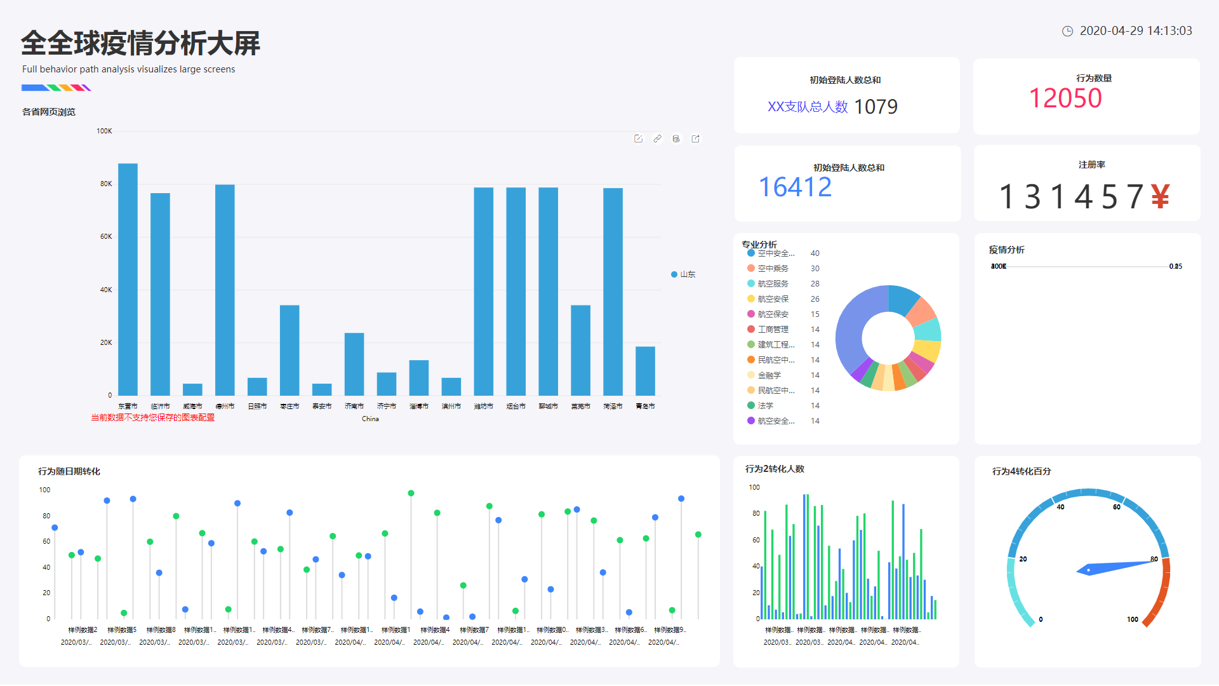This screenshot has height=686, width=1219.
Task: Toggle the 工商管理 pie legend item
Action: (773, 330)
